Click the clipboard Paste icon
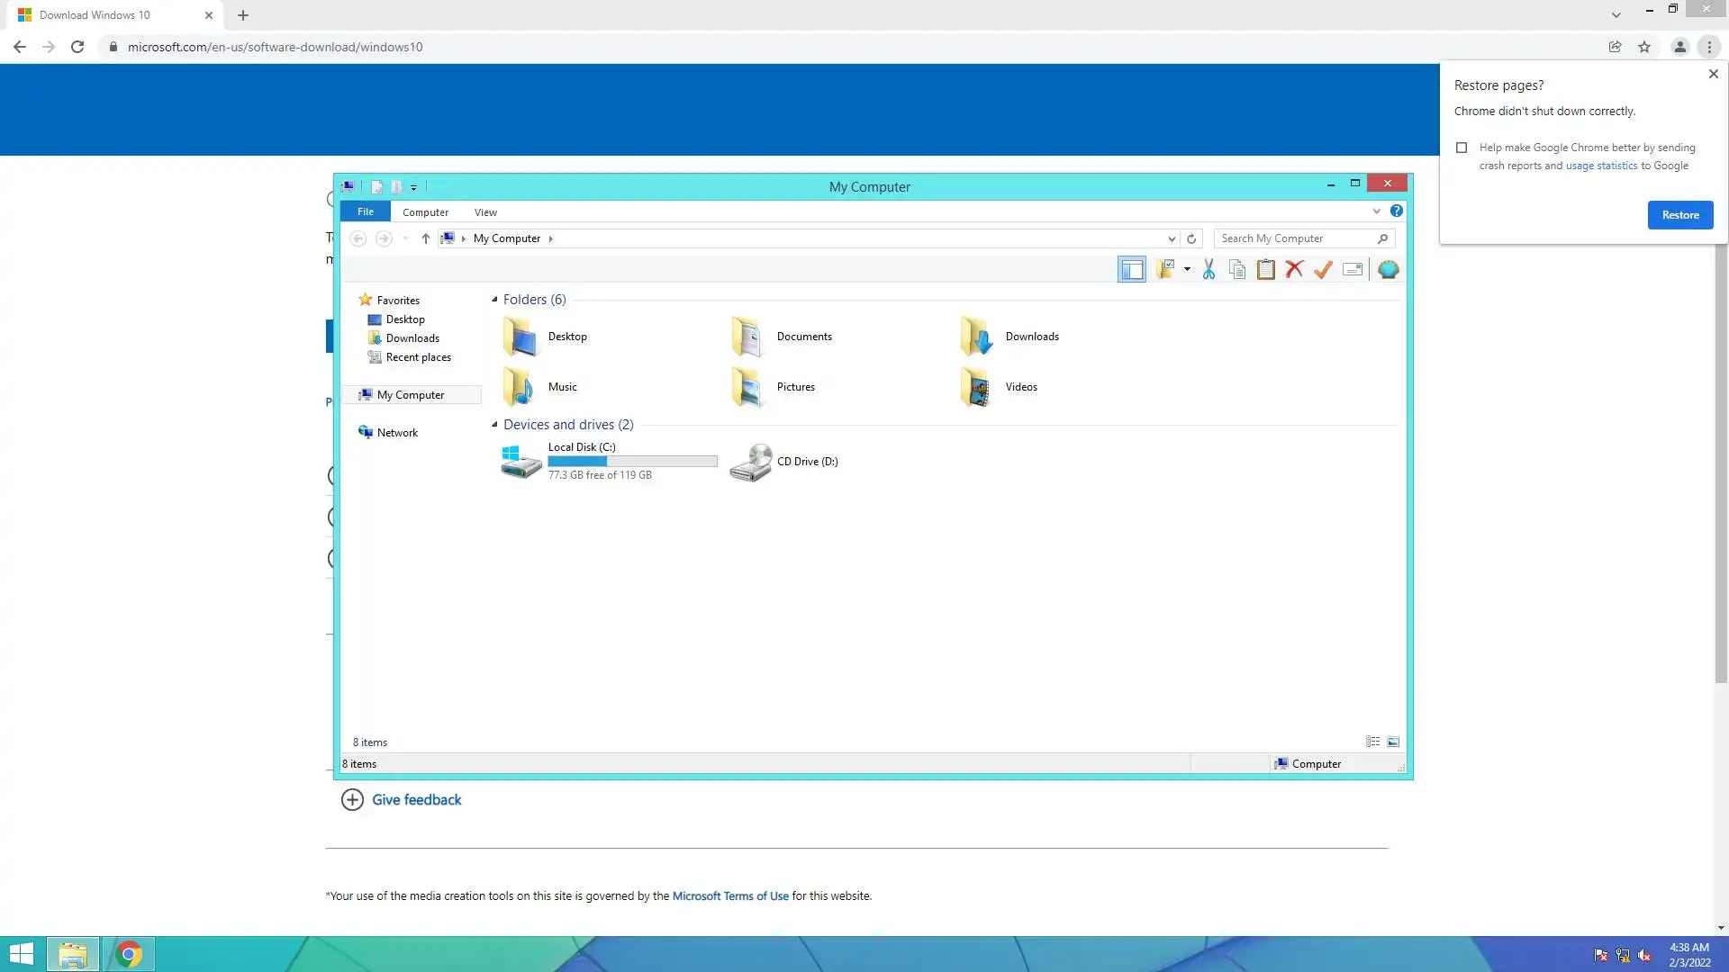 (1265, 269)
